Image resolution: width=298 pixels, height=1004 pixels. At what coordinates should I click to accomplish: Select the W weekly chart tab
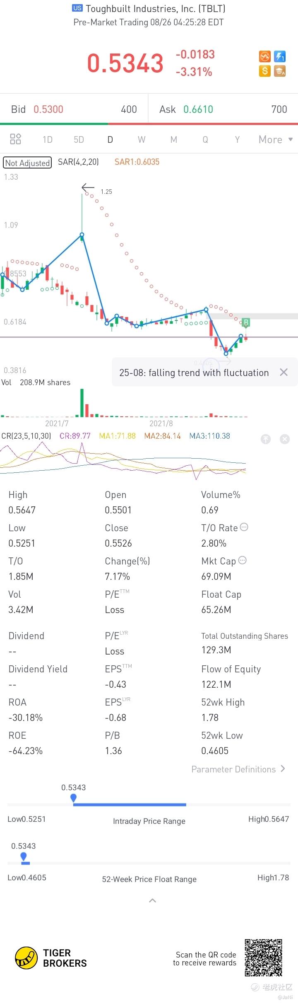(142, 139)
